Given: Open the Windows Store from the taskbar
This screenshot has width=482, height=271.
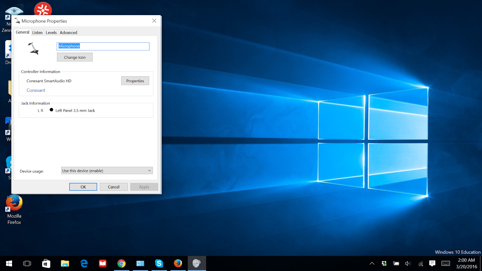Looking at the screenshot, I should coord(46,263).
